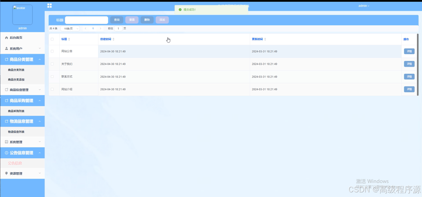Click the admin name under avatar
Image resolution: width=422 pixels, height=197 pixels.
point(22,28)
